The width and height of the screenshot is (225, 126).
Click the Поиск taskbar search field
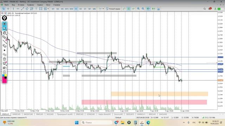(x=97, y=122)
